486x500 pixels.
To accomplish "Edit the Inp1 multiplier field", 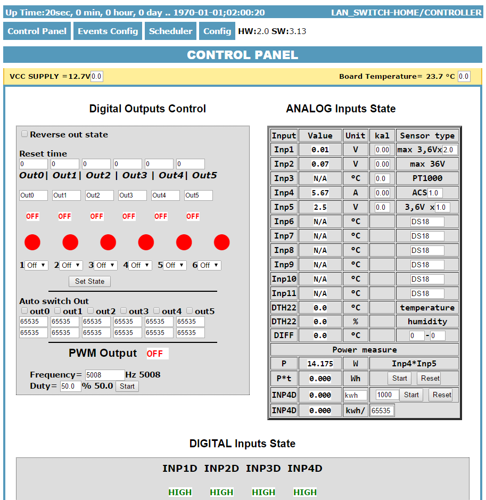I will [450, 150].
